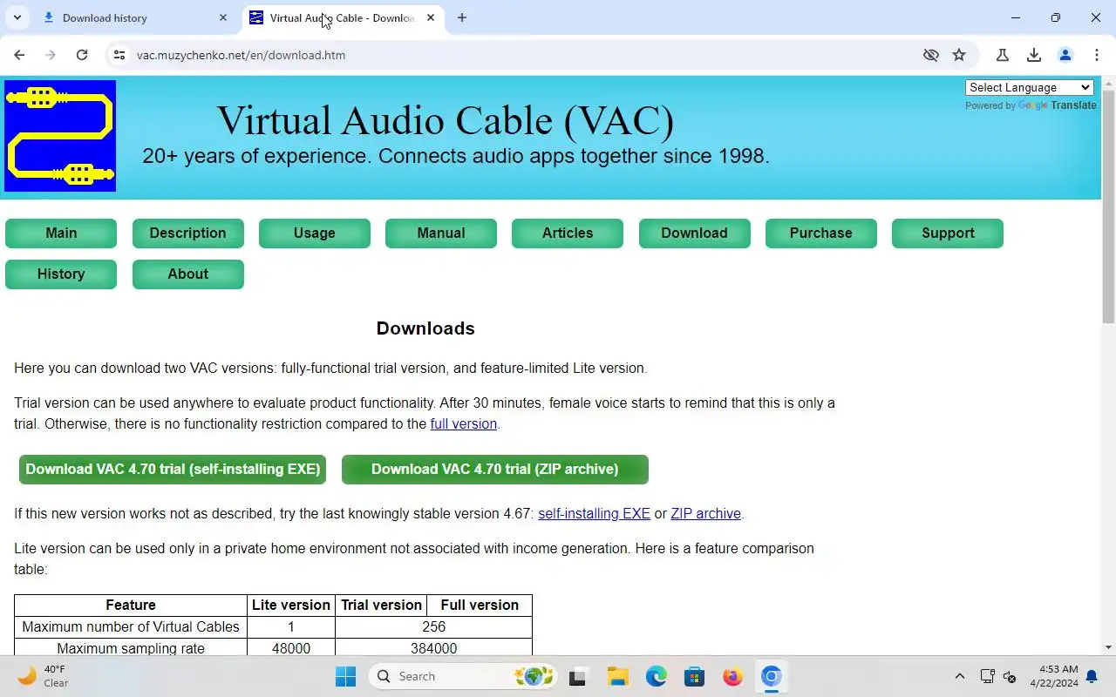1116x697 pixels.
Task: Follow the full version link
Action: pyautogui.click(x=463, y=424)
